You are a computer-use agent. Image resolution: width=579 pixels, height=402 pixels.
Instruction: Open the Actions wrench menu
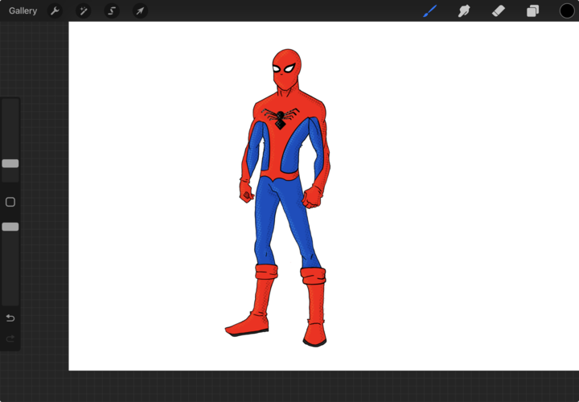[x=55, y=11]
